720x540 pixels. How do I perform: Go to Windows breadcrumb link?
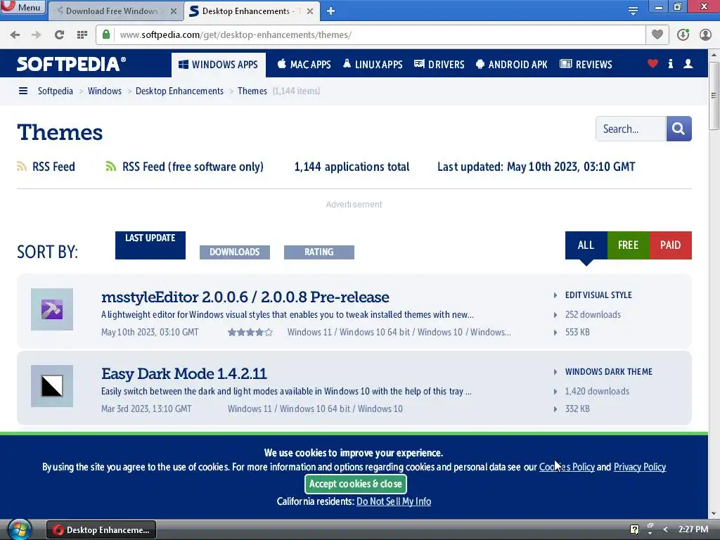tap(105, 91)
